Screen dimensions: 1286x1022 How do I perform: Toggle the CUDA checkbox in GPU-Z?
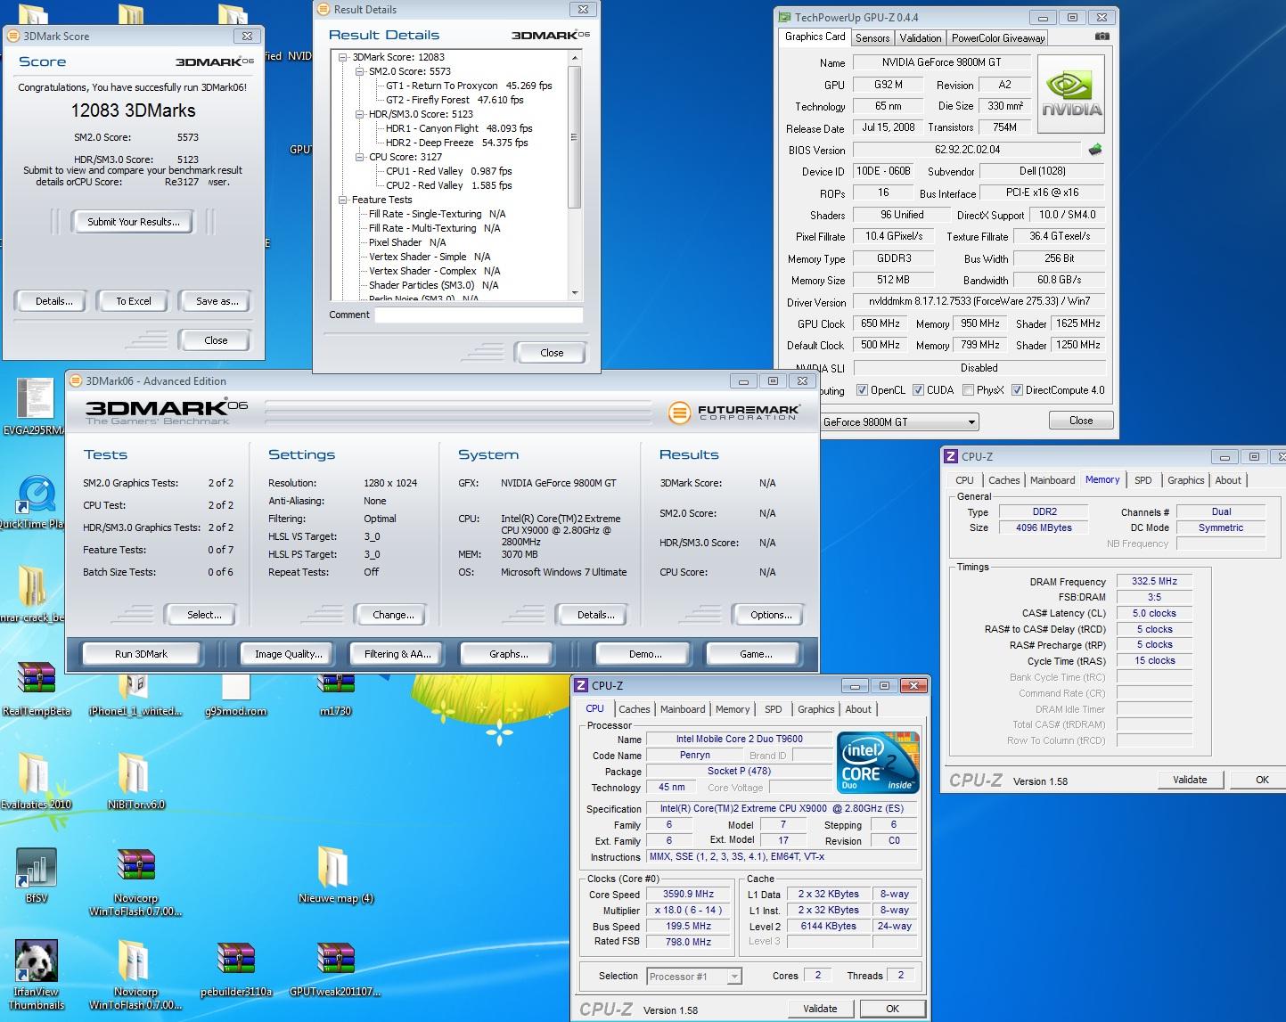click(x=919, y=390)
